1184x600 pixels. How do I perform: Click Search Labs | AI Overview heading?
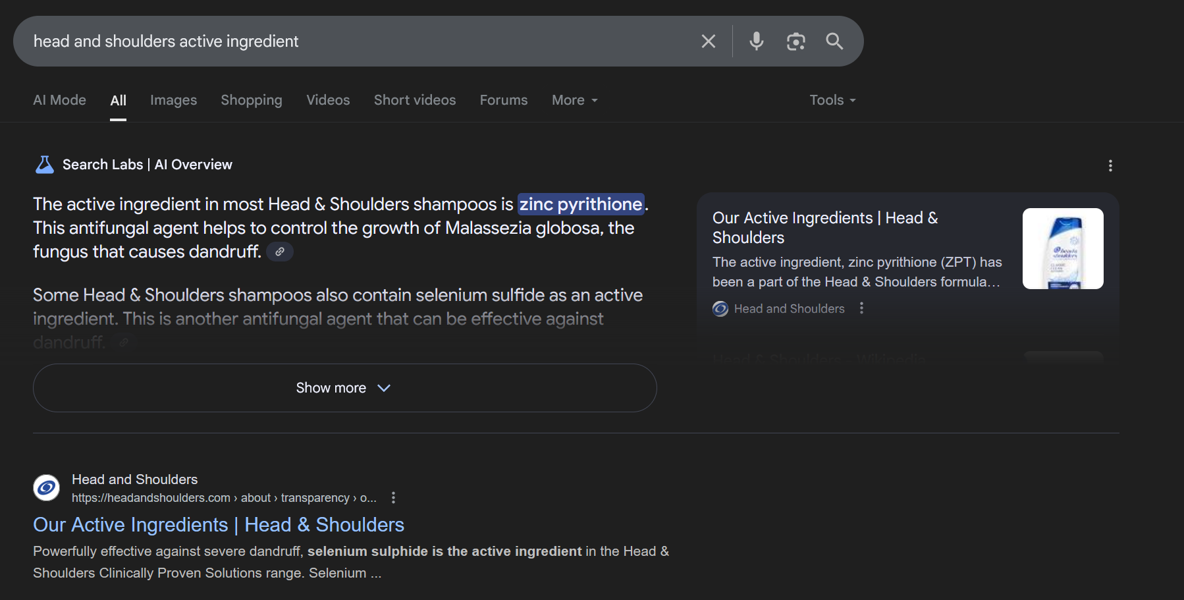[148, 165]
